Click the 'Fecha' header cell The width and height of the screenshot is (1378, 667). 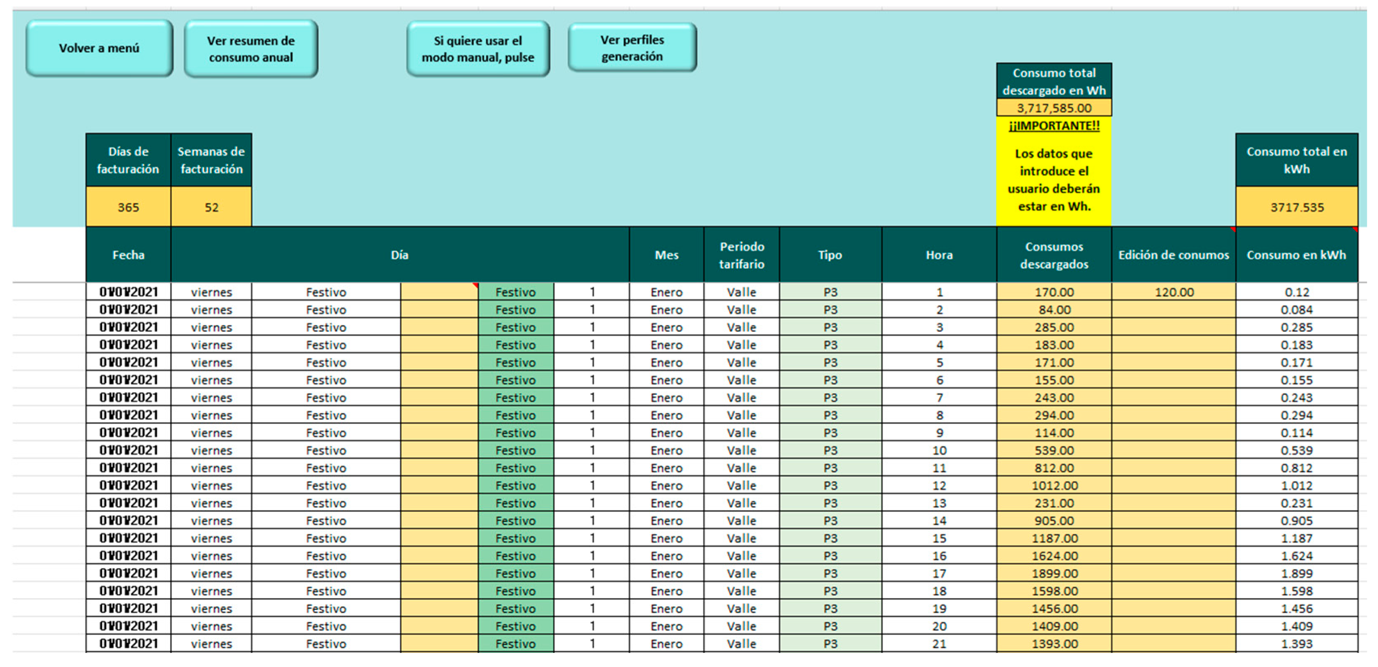128,255
